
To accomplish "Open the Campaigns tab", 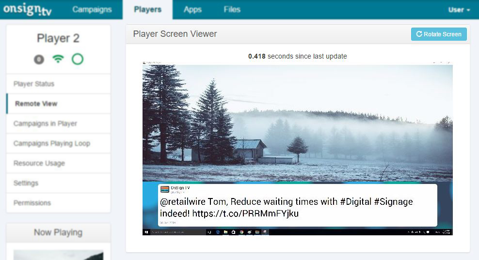I will coord(92,10).
